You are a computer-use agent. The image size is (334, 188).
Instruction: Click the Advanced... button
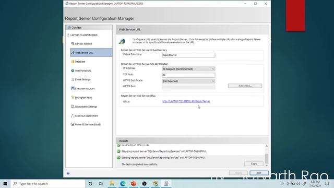click(x=245, y=86)
